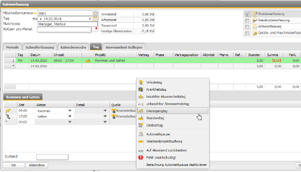Click the red note flag beside Notizen pro Monat
The width and height of the screenshot is (301, 172).
96,29
